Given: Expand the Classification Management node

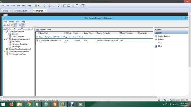Looking at the screenshot, I should (5, 52).
